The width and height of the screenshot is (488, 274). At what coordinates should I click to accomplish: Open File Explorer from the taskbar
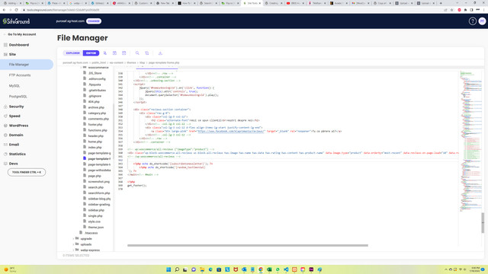pos(202,269)
